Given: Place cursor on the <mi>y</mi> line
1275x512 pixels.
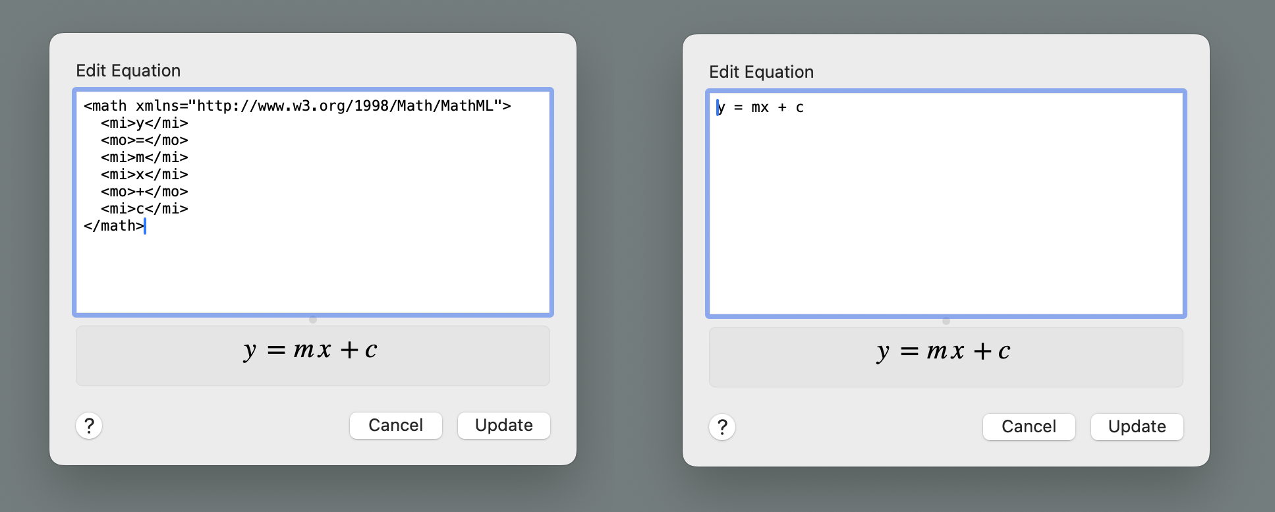Looking at the screenshot, I should pyautogui.click(x=144, y=123).
